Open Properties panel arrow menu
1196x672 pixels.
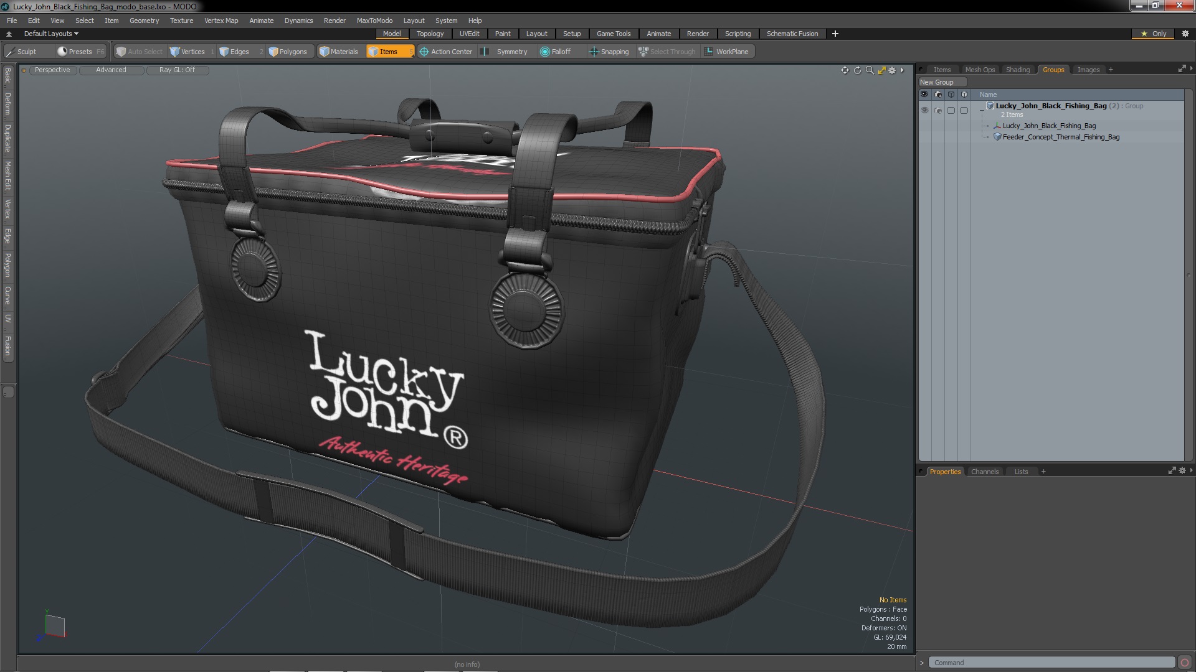point(1191,471)
